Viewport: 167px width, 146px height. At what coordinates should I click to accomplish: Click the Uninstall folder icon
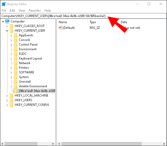click(16, 82)
